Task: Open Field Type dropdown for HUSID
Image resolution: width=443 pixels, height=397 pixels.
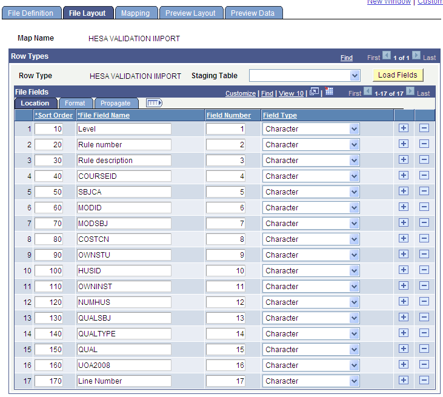Action: [354, 271]
